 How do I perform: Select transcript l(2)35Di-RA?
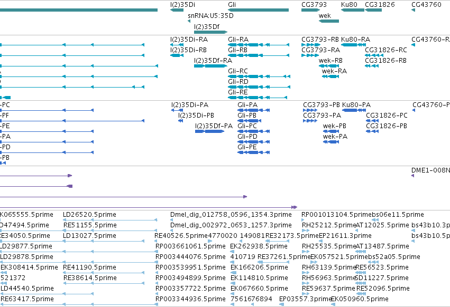click(177, 45)
